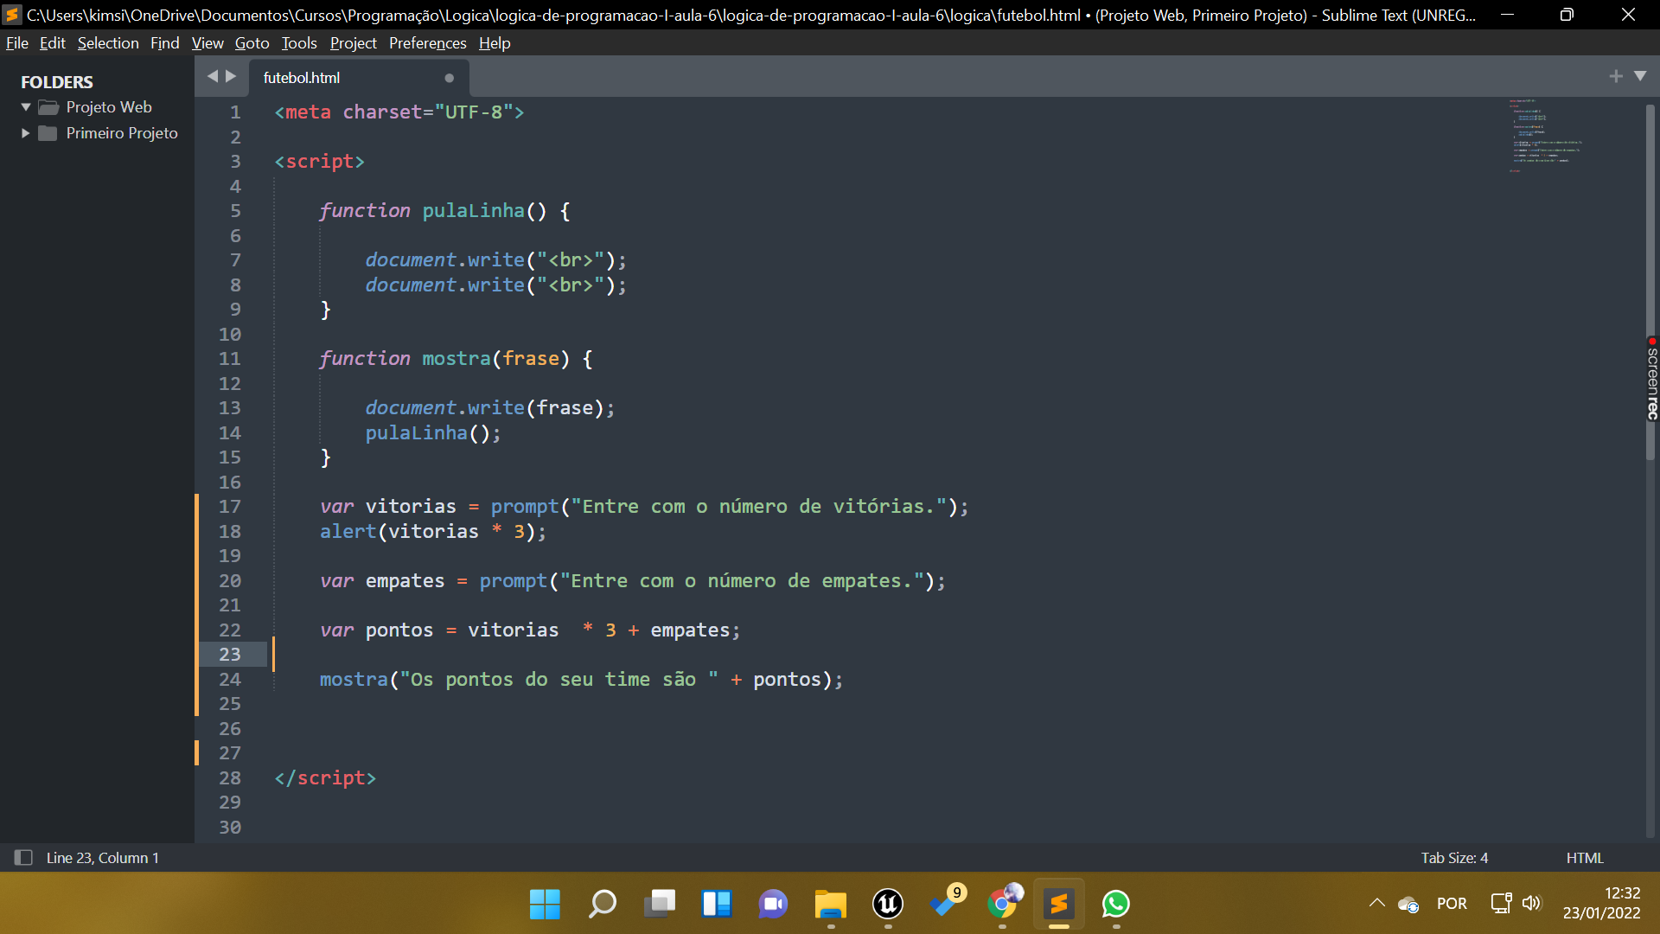Click the mostra("Os pontos...") line
This screenshot has height=934, width=1660.
581,680
